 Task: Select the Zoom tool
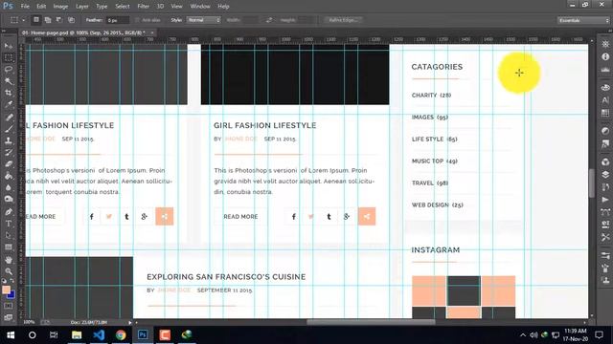coord(9,271)
